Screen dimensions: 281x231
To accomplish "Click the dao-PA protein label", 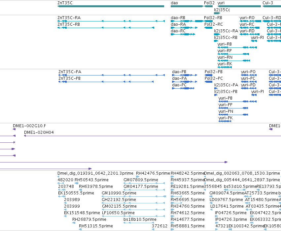I will [179, 78].
